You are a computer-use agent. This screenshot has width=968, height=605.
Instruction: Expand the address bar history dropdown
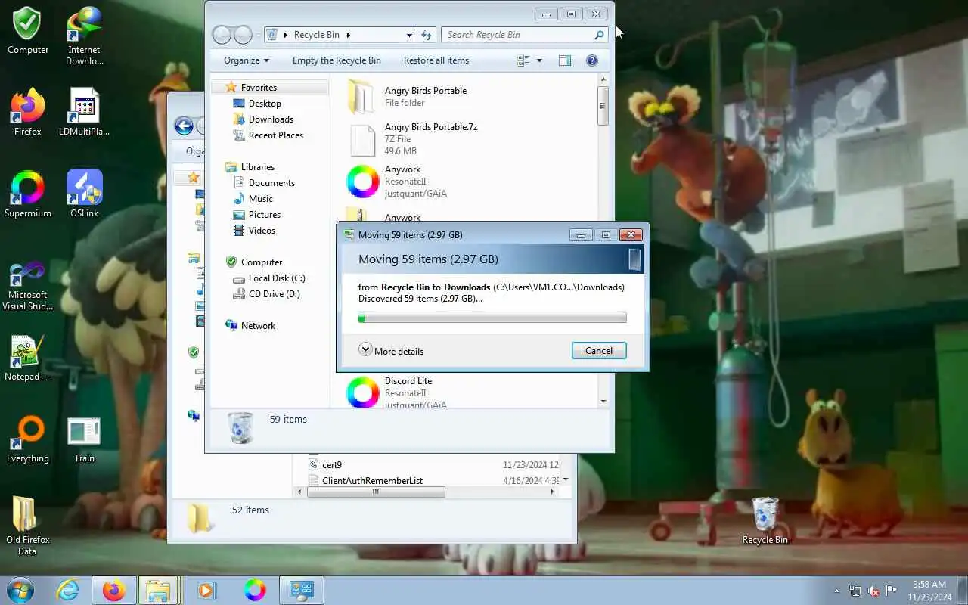click(x=409, y=35)
